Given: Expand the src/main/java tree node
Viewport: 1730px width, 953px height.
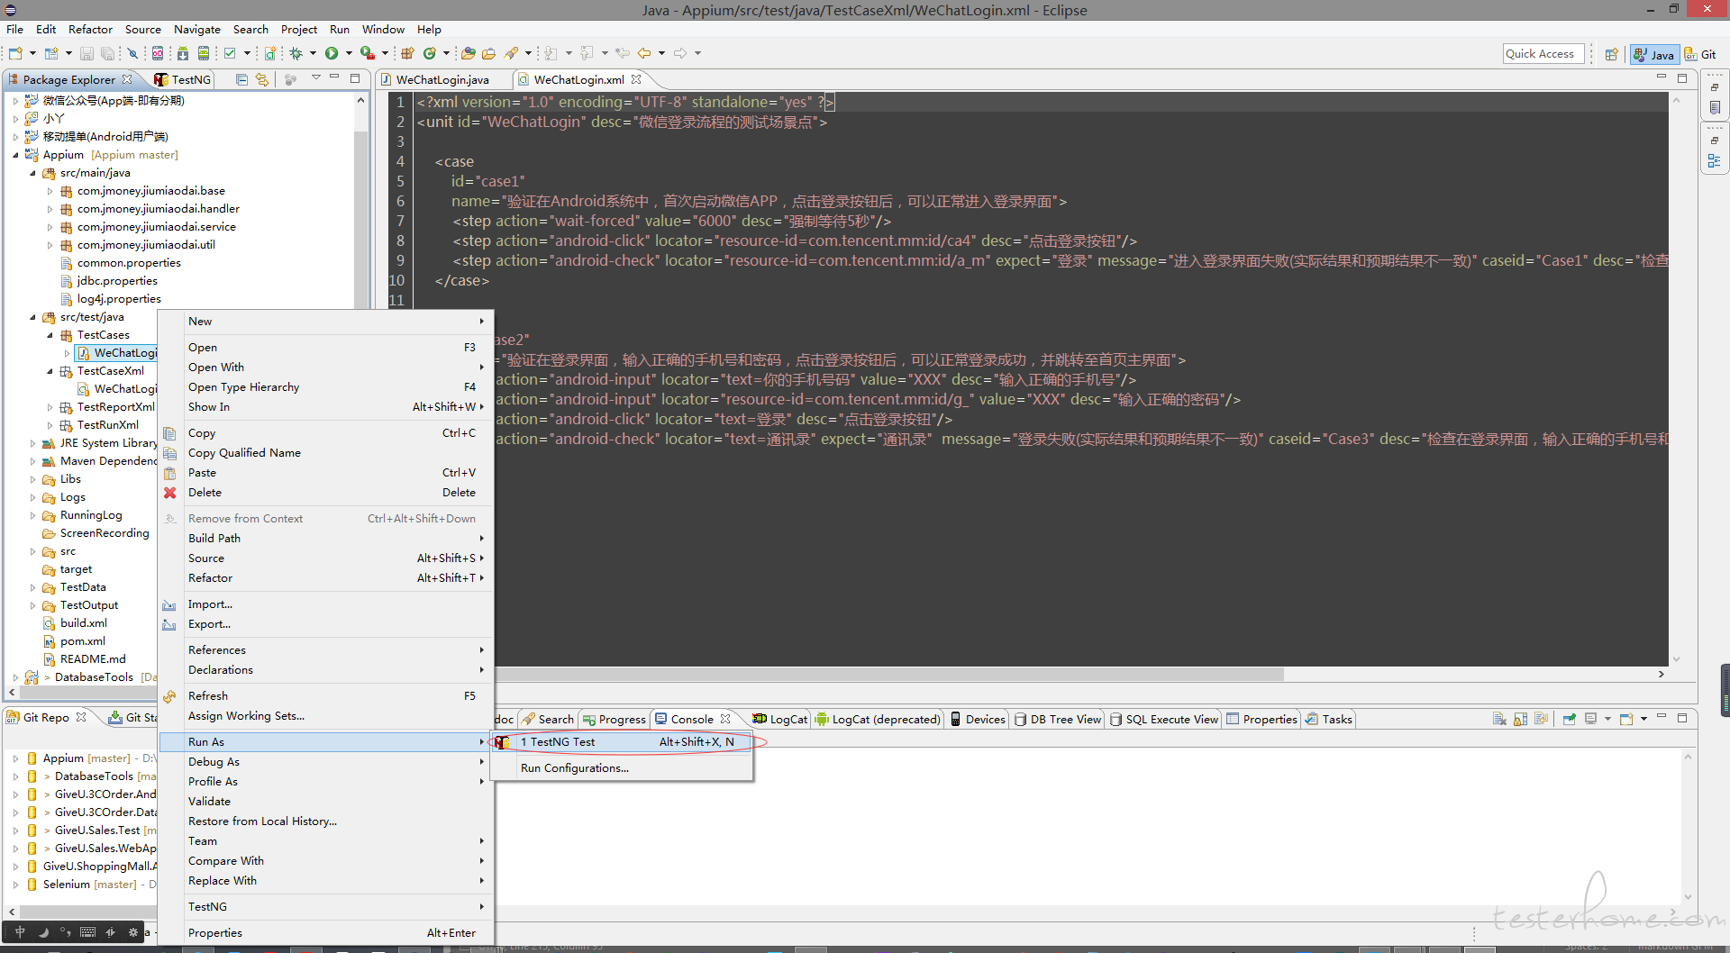Looking at the screenshot, I should [33, 173].
